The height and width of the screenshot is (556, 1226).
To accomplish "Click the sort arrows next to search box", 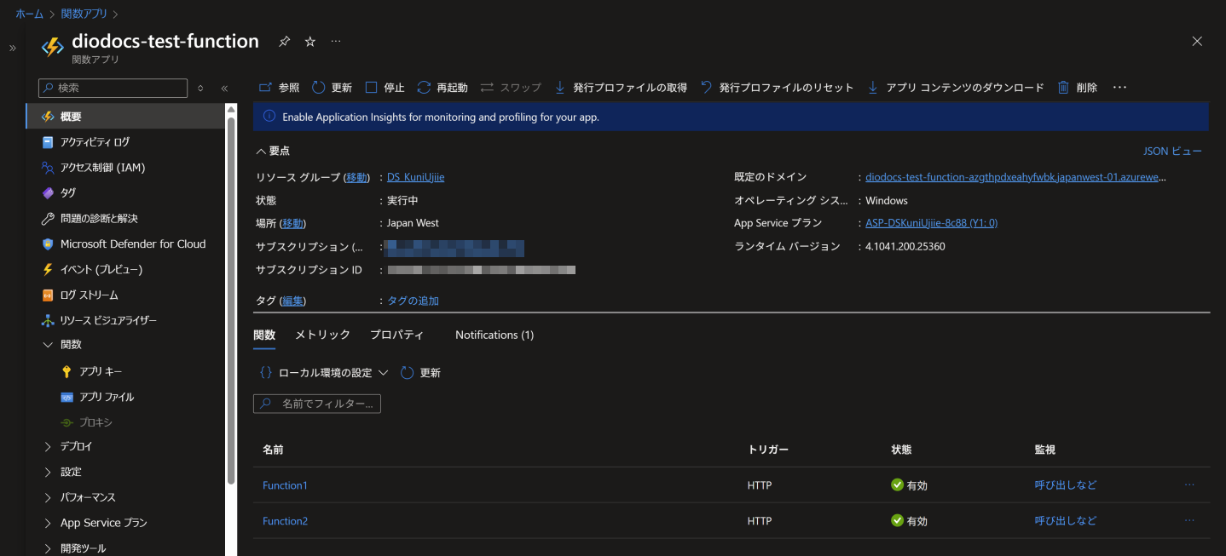I will [200, 88].
